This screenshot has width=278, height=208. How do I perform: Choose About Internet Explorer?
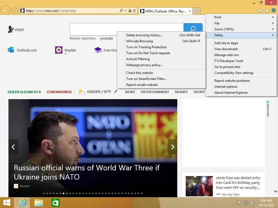(x=241, y=93)
